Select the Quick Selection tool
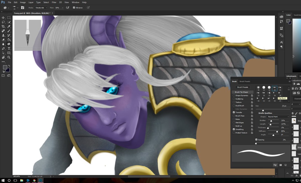This screenshot has height=183, width=301. [x=9, y=22]
